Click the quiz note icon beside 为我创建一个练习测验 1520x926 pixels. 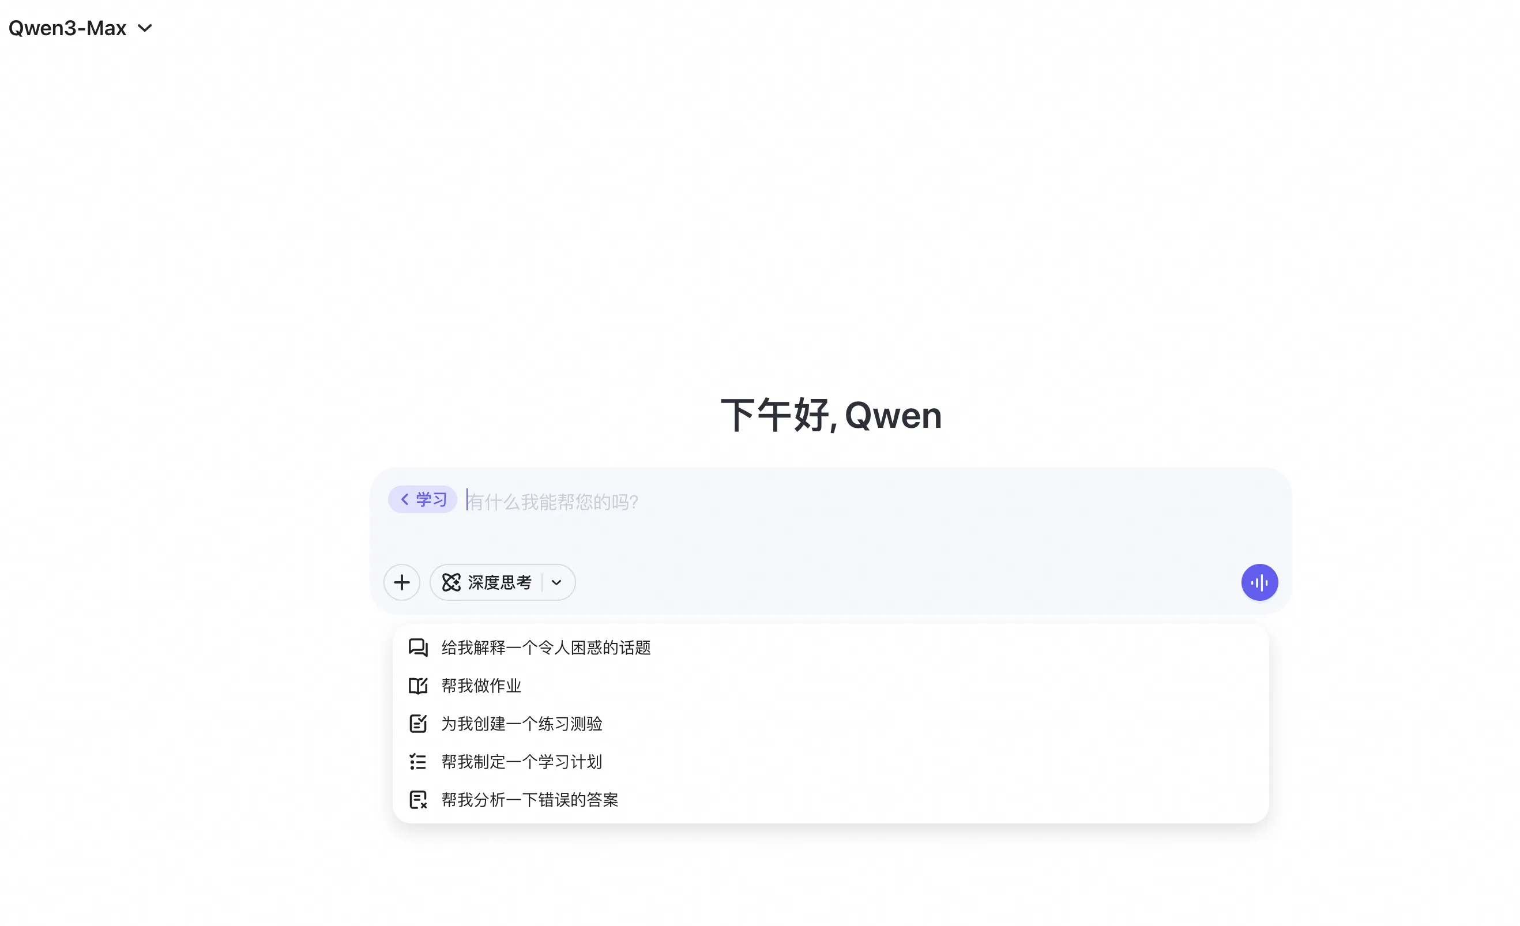coord(417,723)
